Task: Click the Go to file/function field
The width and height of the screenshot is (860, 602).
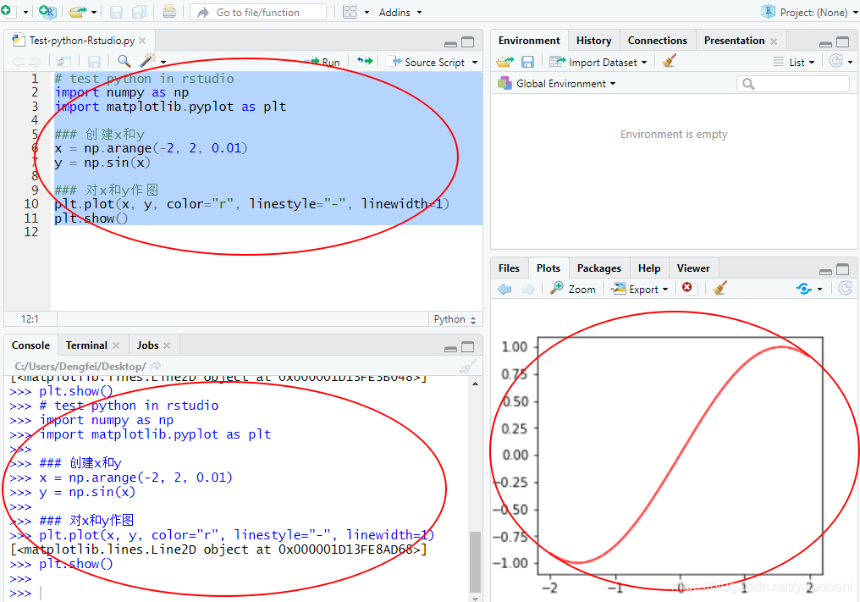Action: click(258, 12)
